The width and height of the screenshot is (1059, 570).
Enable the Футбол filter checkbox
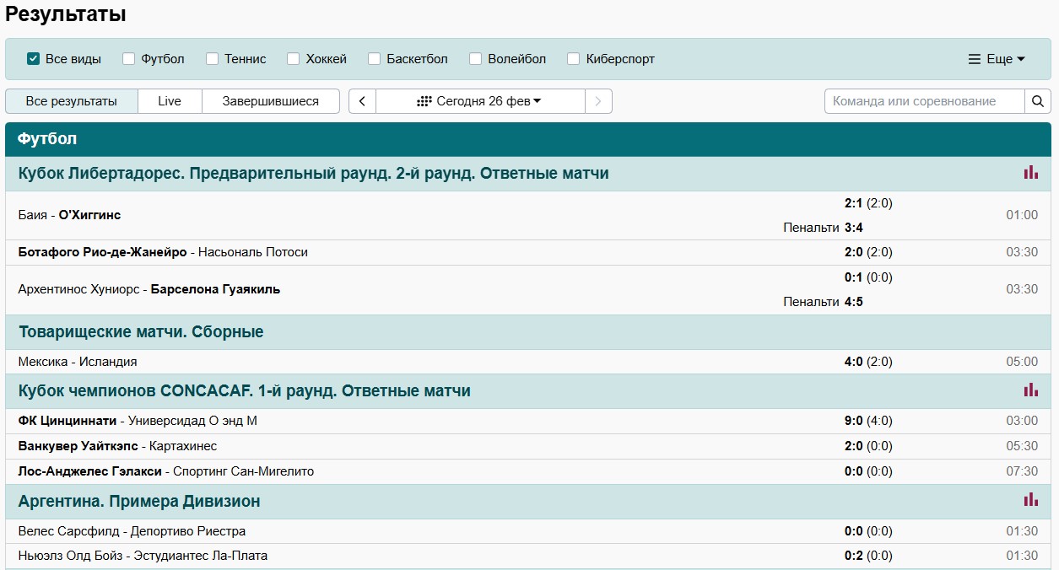pos(129,59)
